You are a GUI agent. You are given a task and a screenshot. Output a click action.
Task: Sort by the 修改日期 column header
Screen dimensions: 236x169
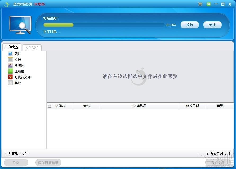(x=193, y=106)
